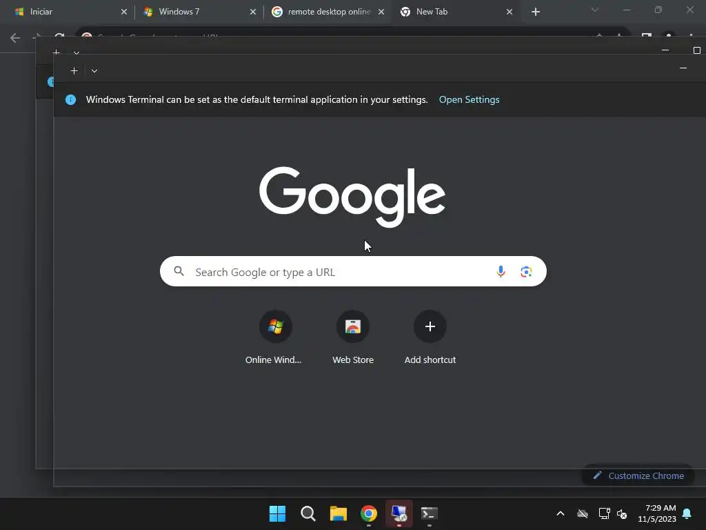
Task: Click the magnifier icon in Google search box
Action: [x=179, y=271]
